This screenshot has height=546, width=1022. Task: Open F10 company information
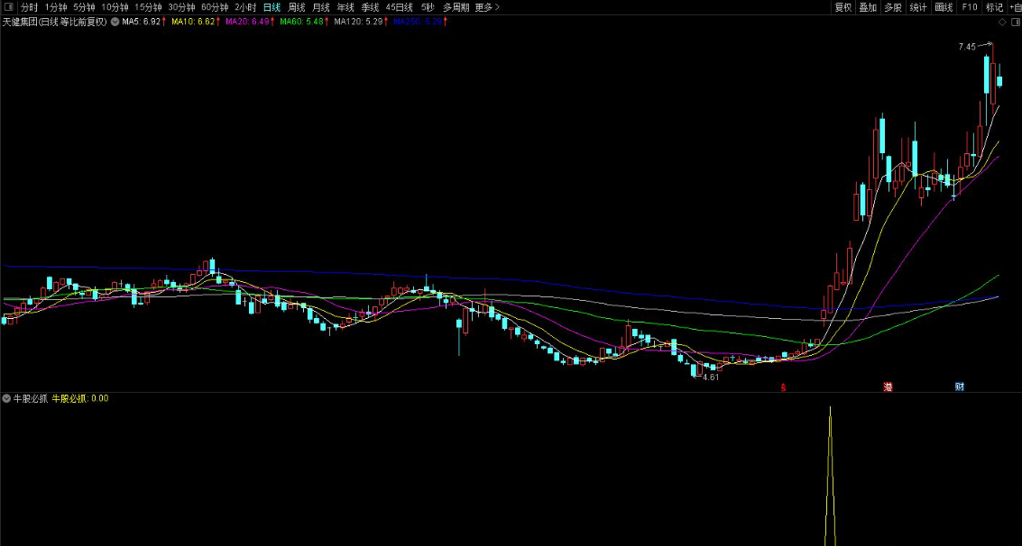(970, 7)
